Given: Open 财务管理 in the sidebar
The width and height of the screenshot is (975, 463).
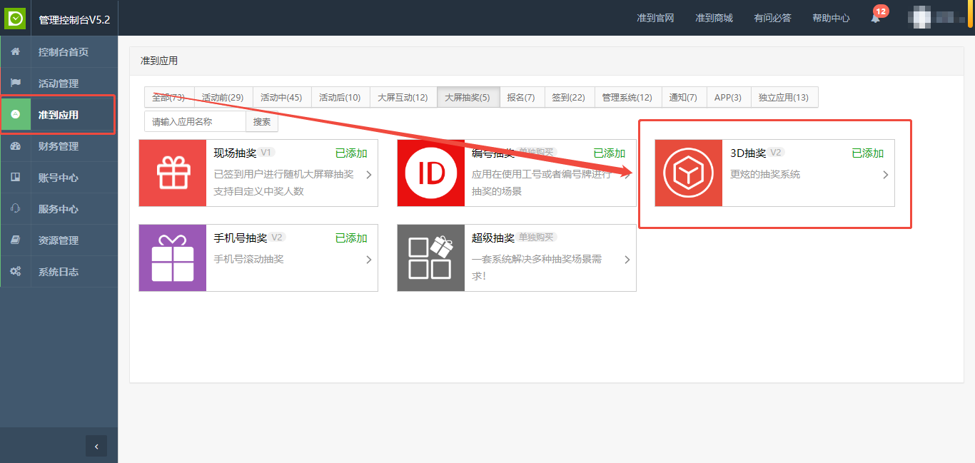Looking at the screenshot, I should tap(59, 146).
